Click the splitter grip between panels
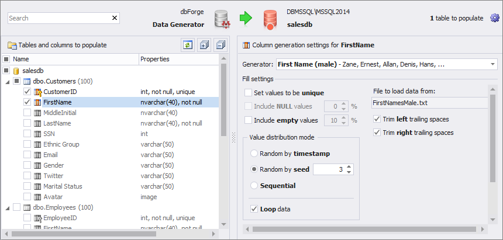This screenshot has height=240, width=503. 233,137
